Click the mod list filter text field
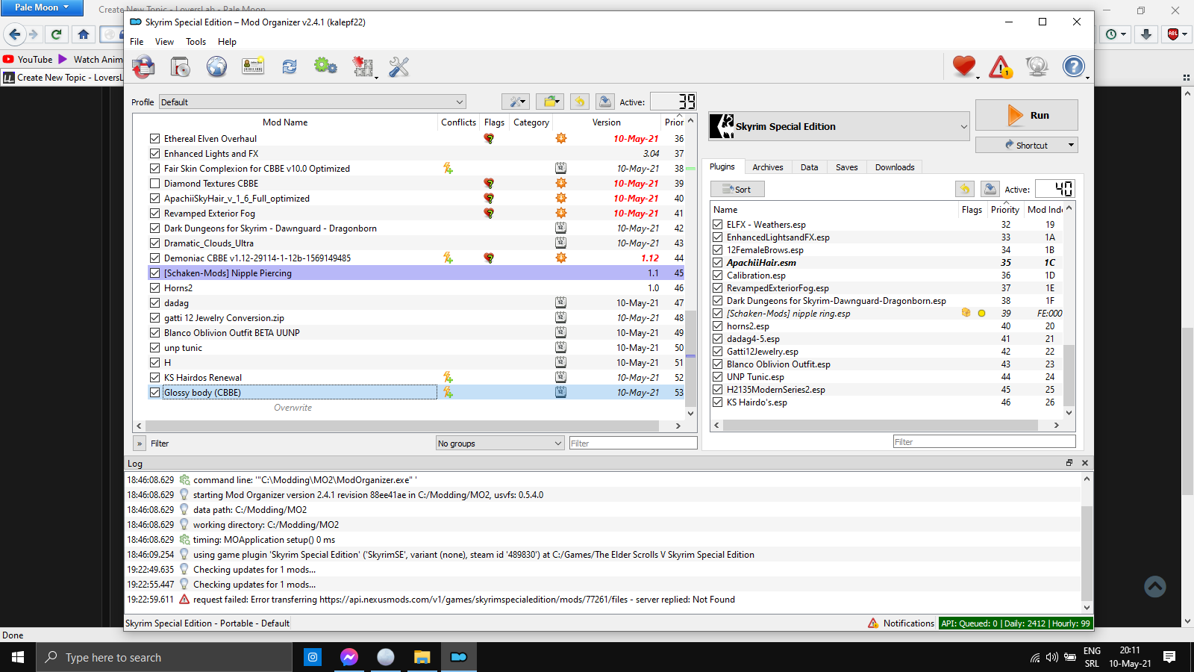This screenshot has width=1194, height=672. coord(633,444)
